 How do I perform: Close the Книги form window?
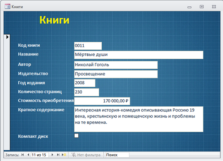coord(214,7)
